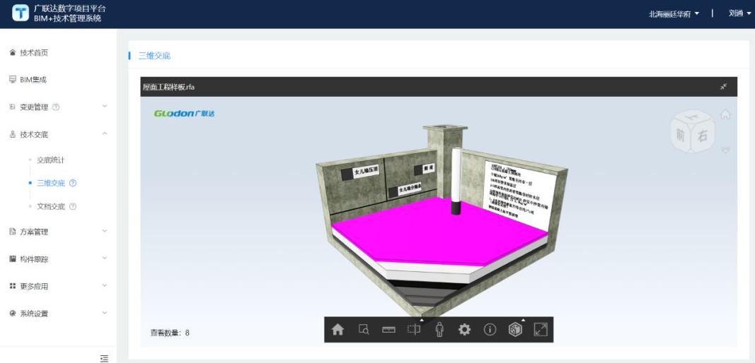Open the 刘通 user dropdown
The height and width of the screenshot is (363, 755).
point(739,13)
